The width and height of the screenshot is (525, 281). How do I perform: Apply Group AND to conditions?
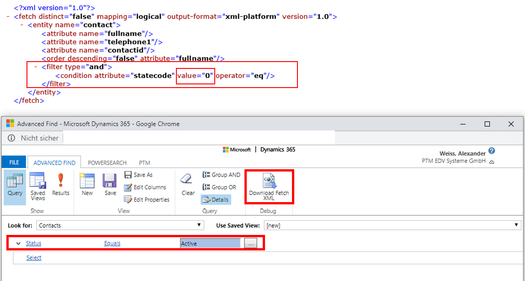click(221, 175)
